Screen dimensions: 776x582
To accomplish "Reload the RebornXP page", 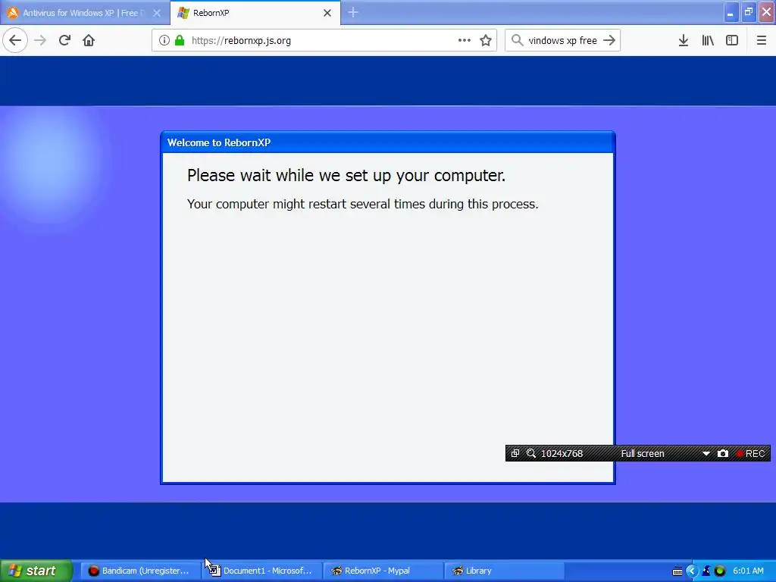I will (64, 40).
